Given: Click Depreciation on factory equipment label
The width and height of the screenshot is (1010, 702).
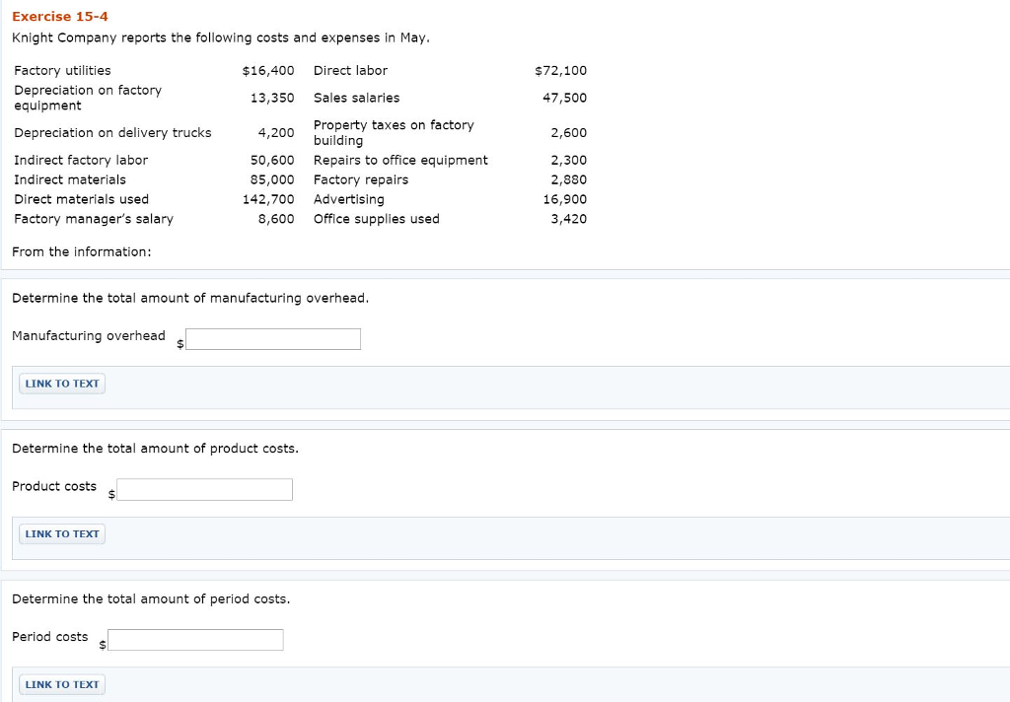Looking at the screenshot, I should 88,98.
